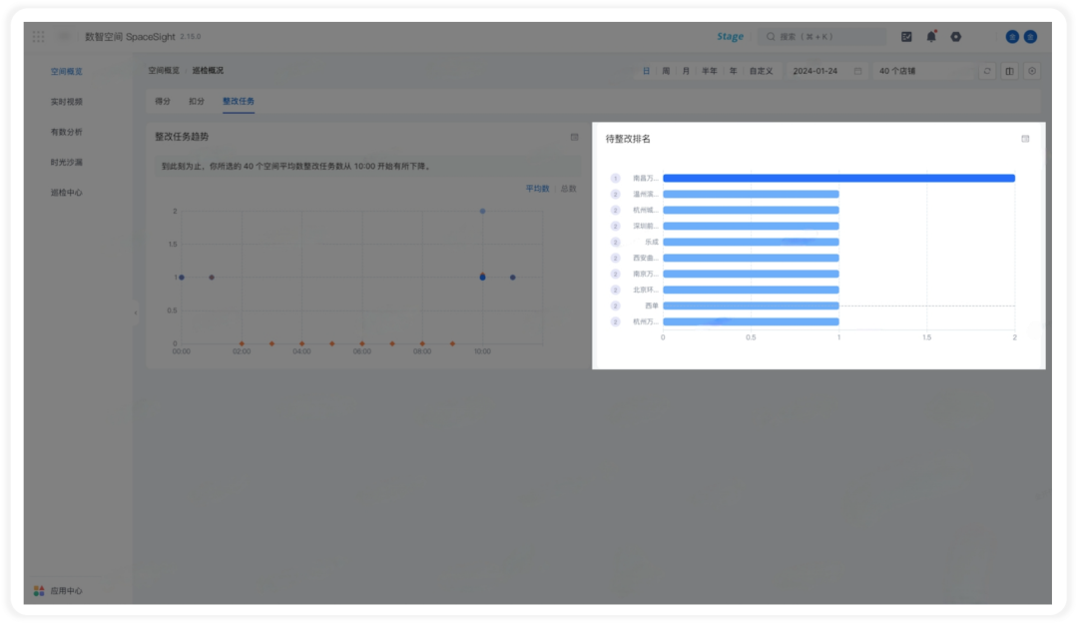Open the 2024-01-24 date picker
1078x624 pixels.
pyautogui.click(x=826, y=71)
